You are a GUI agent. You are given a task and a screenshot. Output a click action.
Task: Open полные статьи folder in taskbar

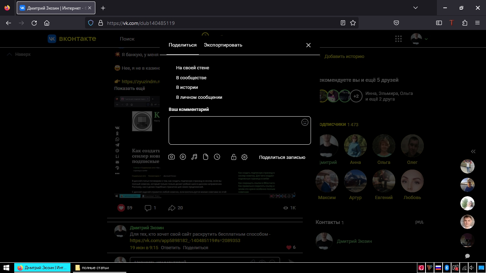(x=100, y=268)
